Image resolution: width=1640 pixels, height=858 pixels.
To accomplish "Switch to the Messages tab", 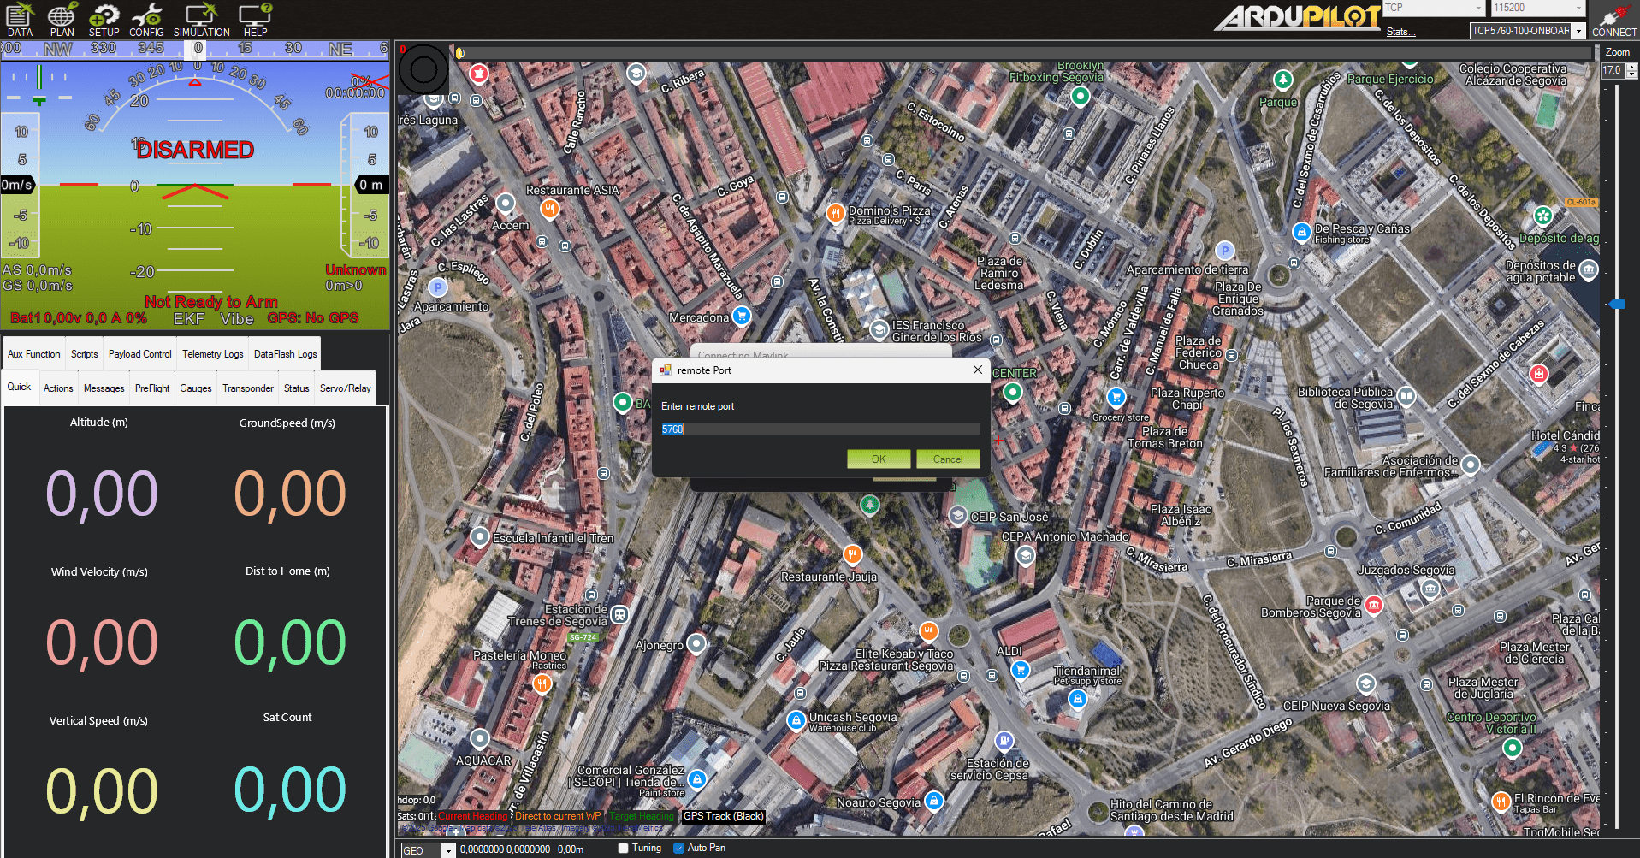I will click(104, 388).
